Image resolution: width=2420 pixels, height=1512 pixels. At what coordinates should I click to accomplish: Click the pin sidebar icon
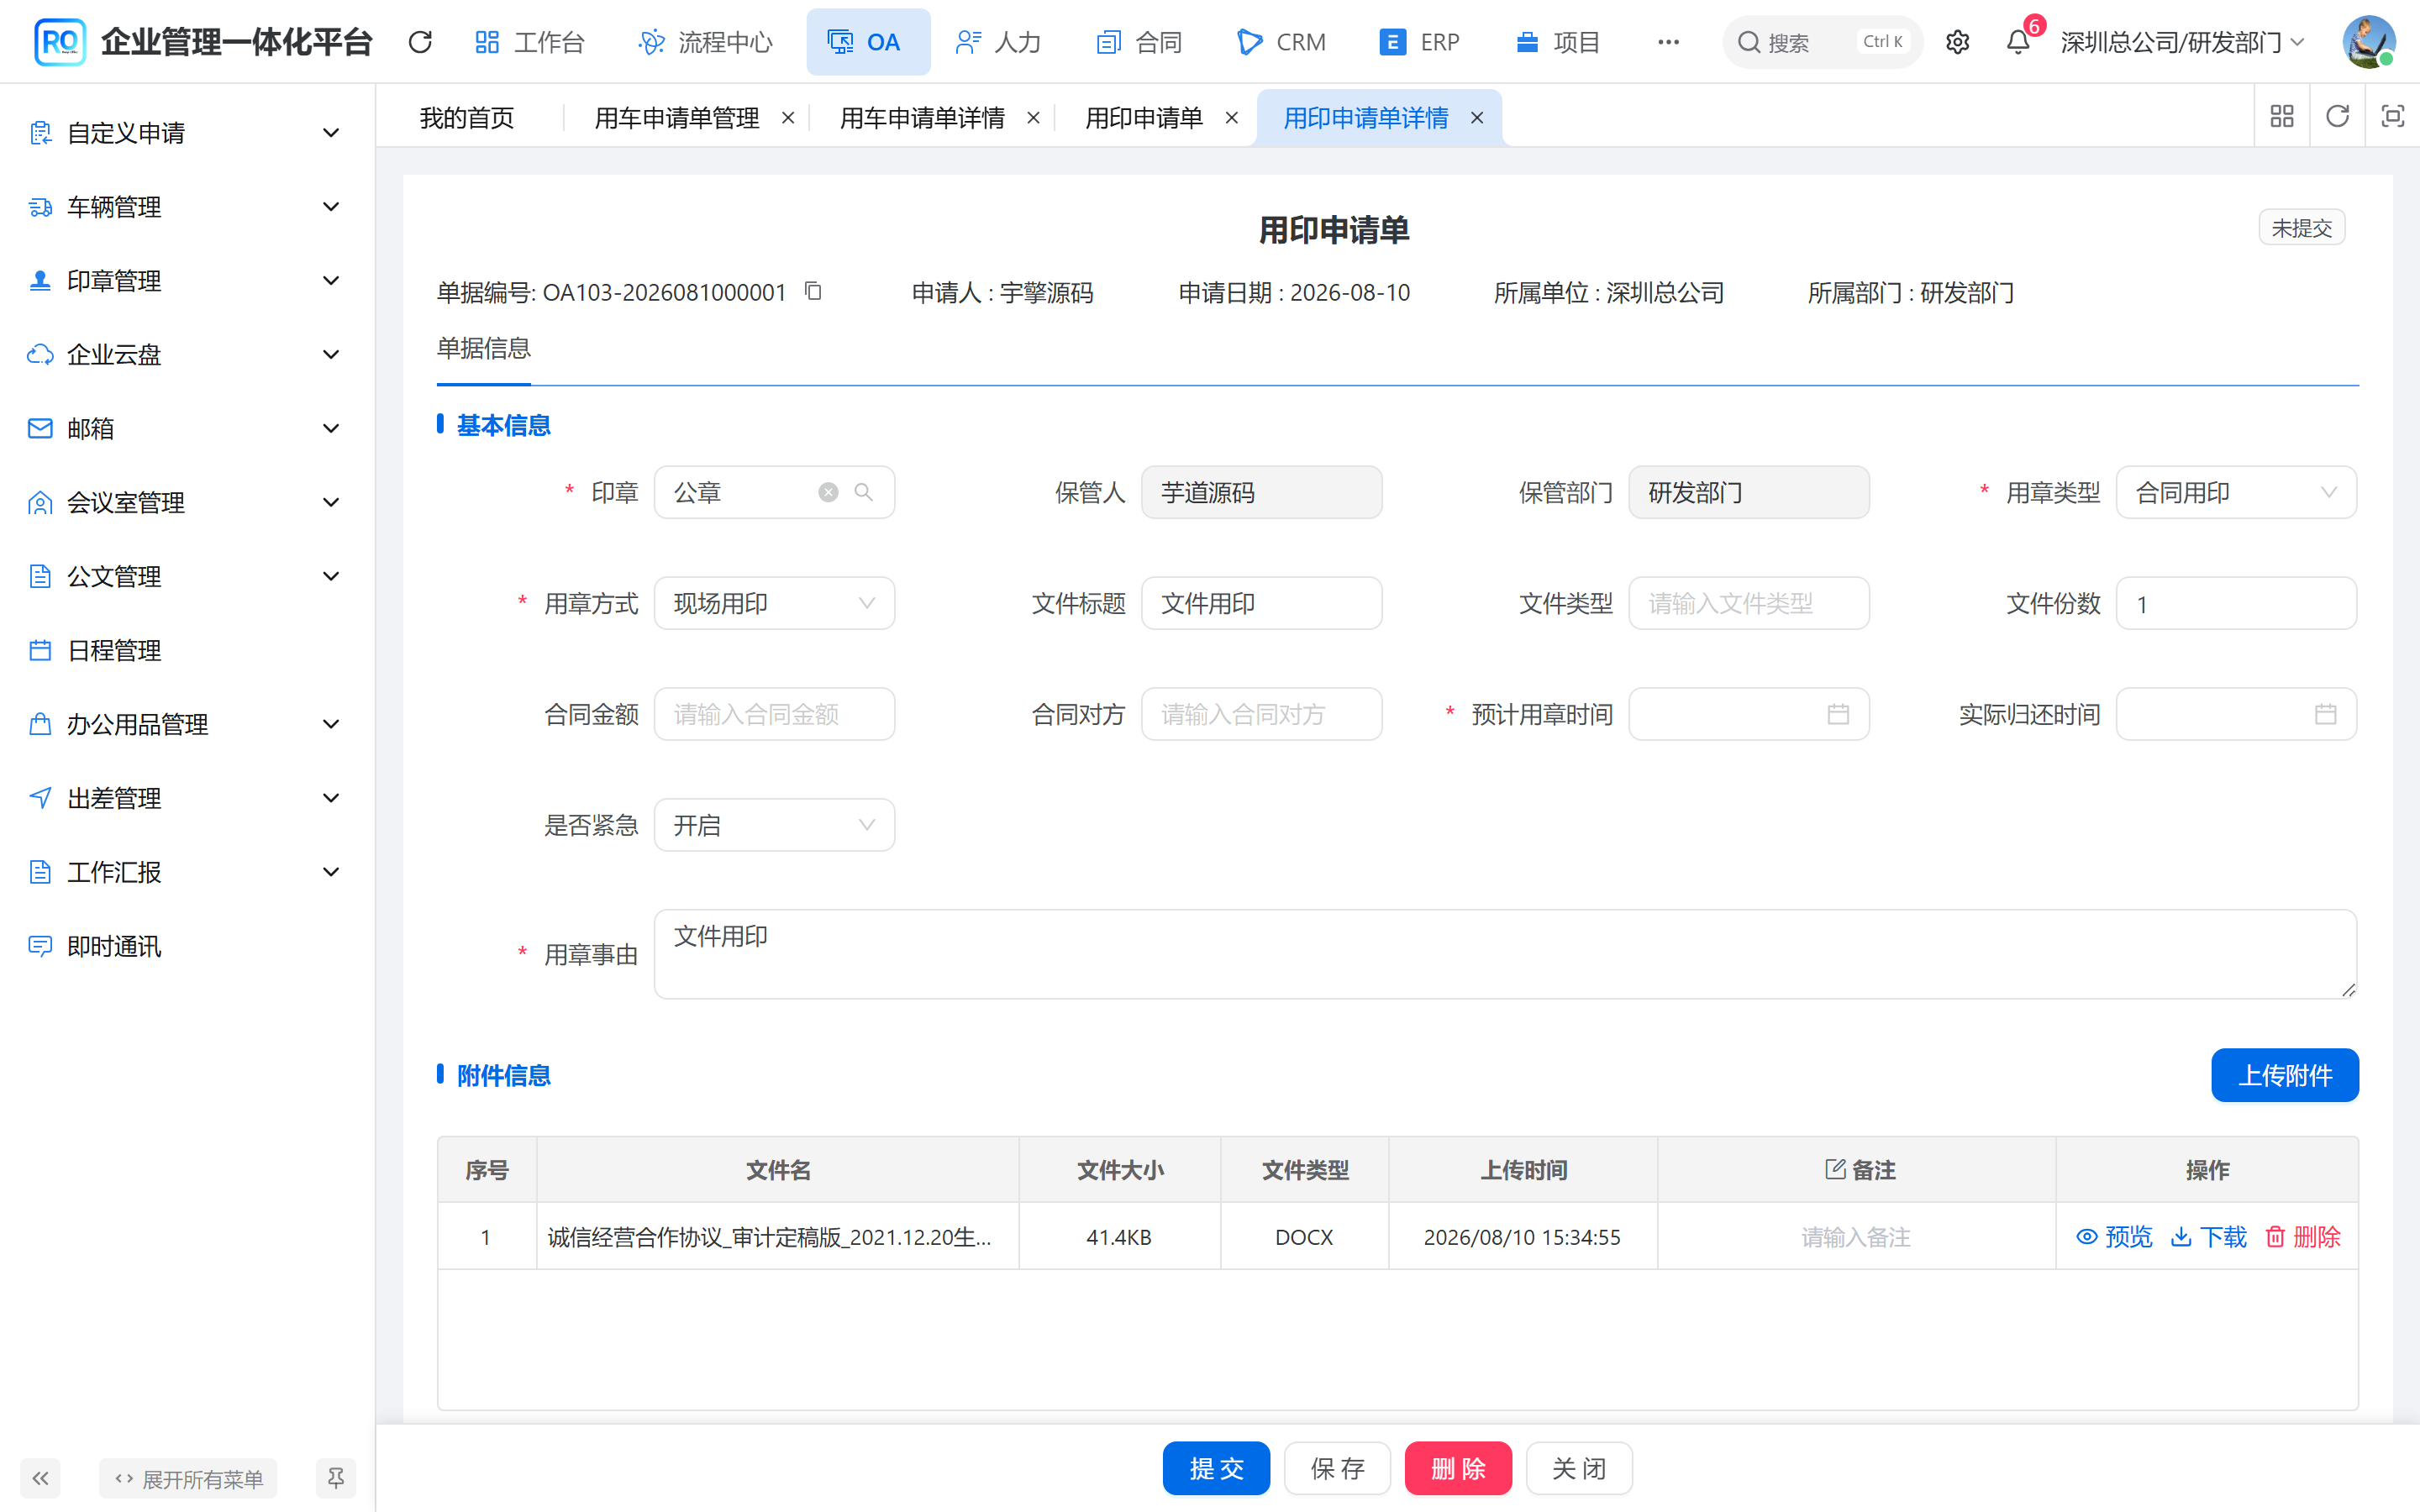click(336, 1478)
